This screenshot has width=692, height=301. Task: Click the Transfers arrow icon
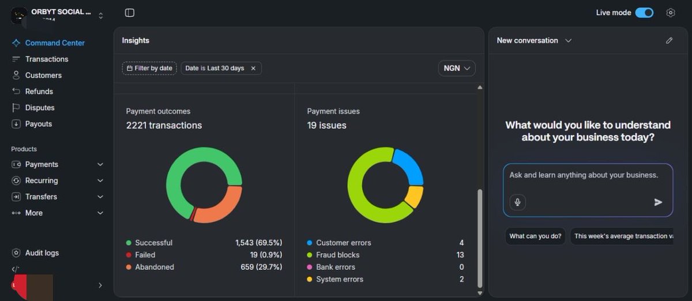pos(16,197)
